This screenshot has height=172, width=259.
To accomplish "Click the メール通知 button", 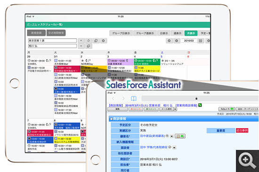I will click(x=167, y=109).
